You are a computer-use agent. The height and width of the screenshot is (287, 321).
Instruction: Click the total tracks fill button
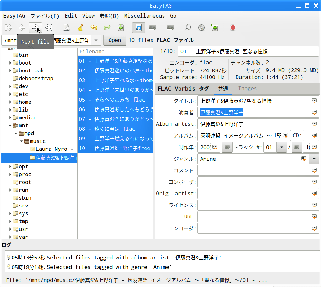[297, 147]
